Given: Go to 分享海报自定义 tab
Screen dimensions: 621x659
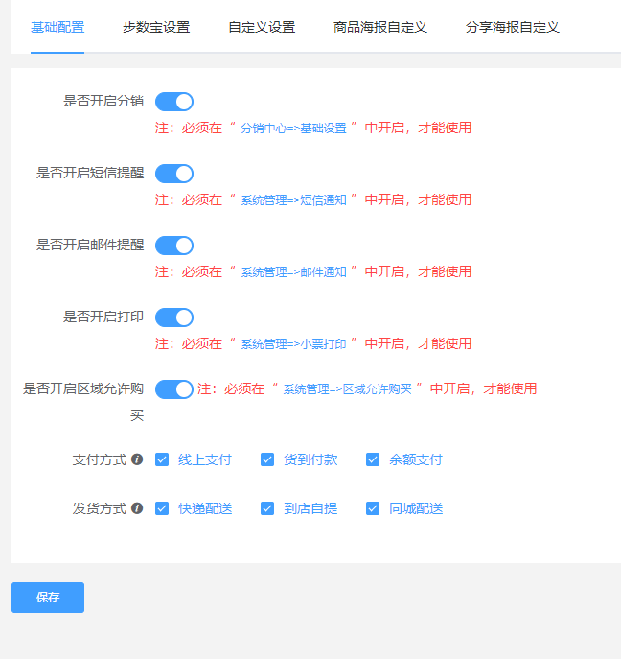Looking at the screenshot, I should 513,27.
